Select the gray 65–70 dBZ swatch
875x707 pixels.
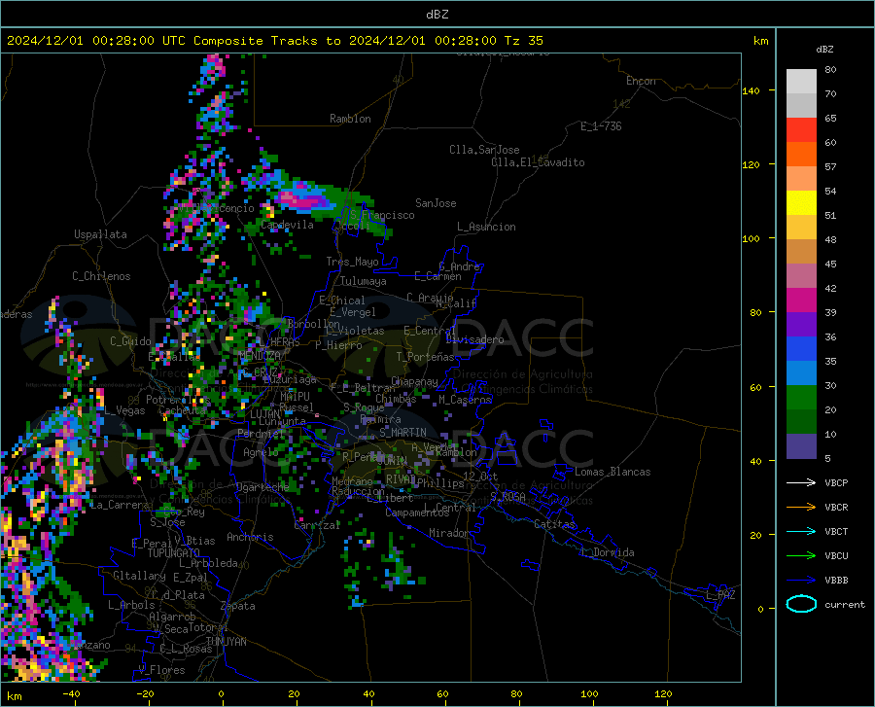801,105
